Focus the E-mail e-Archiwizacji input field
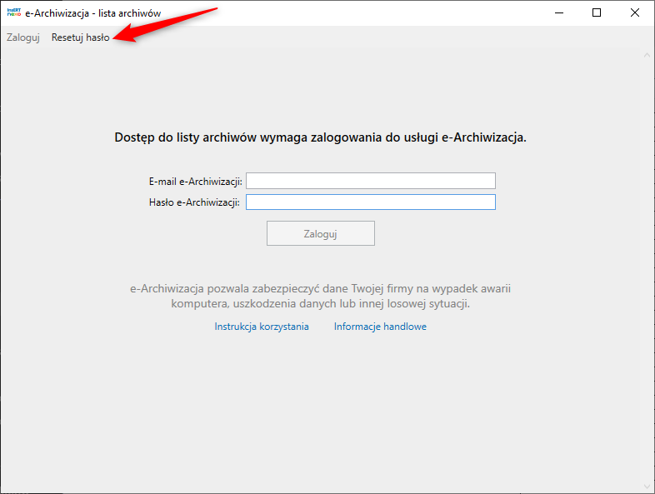The height and width of the screenshot is (494, 655). click(x=371, y=181)
